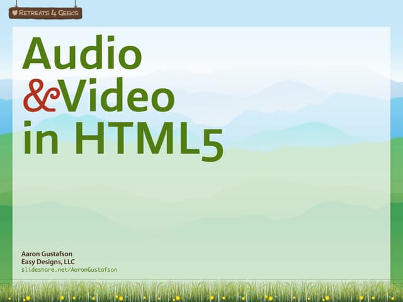Screen dimensions: 403x302
Task: Select the word "Video" in the title
Action: point(117,98)
